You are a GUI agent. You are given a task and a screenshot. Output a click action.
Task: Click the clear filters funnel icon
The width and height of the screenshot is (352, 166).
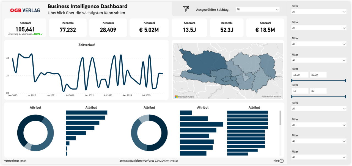pos(186,9)
